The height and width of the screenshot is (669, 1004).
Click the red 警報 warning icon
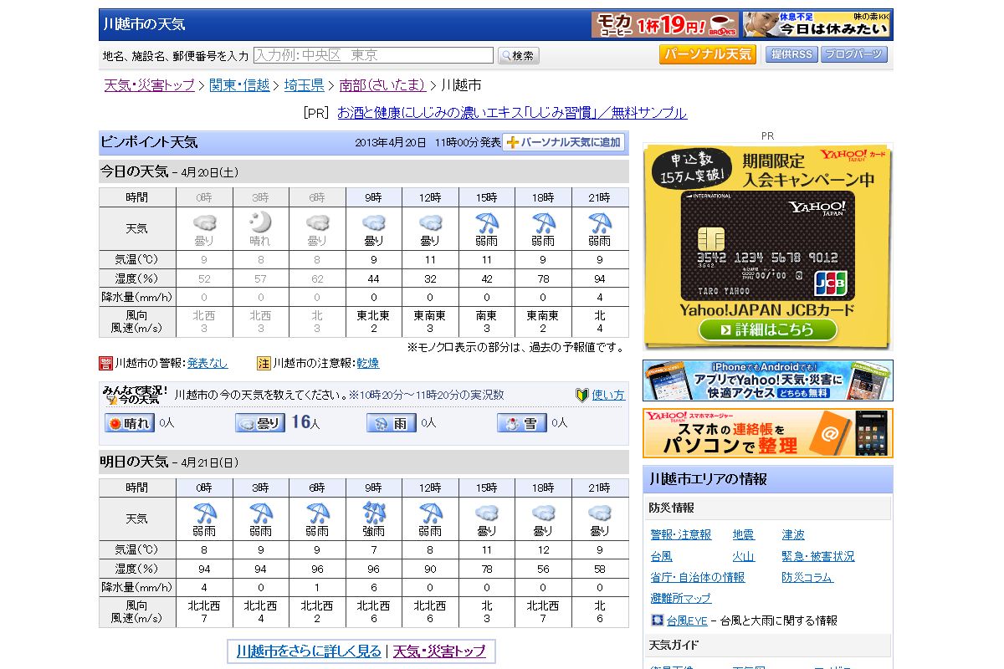[105, 363]
